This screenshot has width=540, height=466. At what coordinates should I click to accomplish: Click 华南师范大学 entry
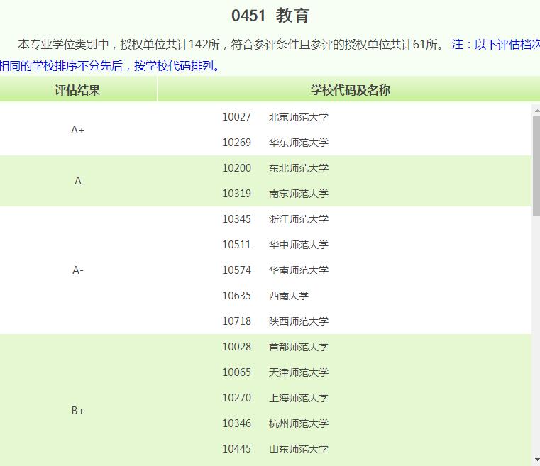pyautogui.click(x=298, y=270)
